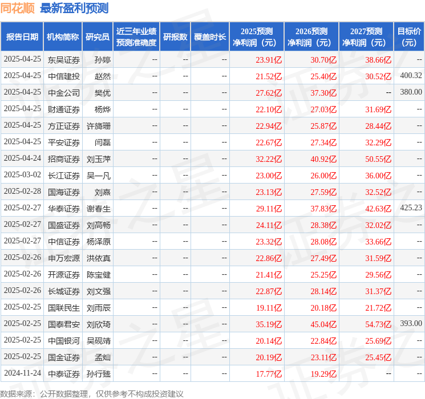
Task: Click the 覆盖时长 column header
Action: coord(210,37)
